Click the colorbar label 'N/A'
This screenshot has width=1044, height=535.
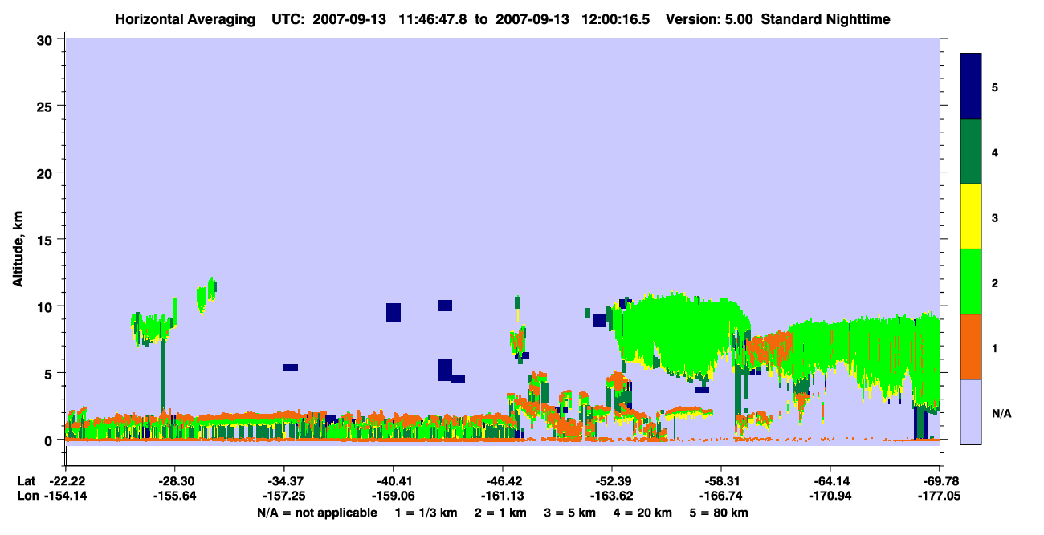(1001, 413)
